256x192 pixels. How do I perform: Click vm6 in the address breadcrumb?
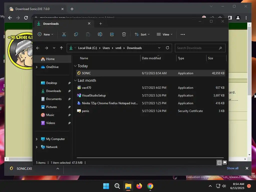click(118, 48)
